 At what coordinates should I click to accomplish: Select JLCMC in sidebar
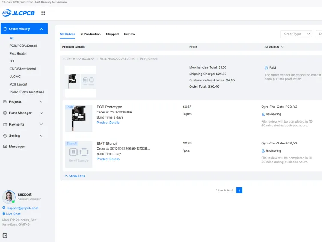pyautogui.click(x=15, y=77)
